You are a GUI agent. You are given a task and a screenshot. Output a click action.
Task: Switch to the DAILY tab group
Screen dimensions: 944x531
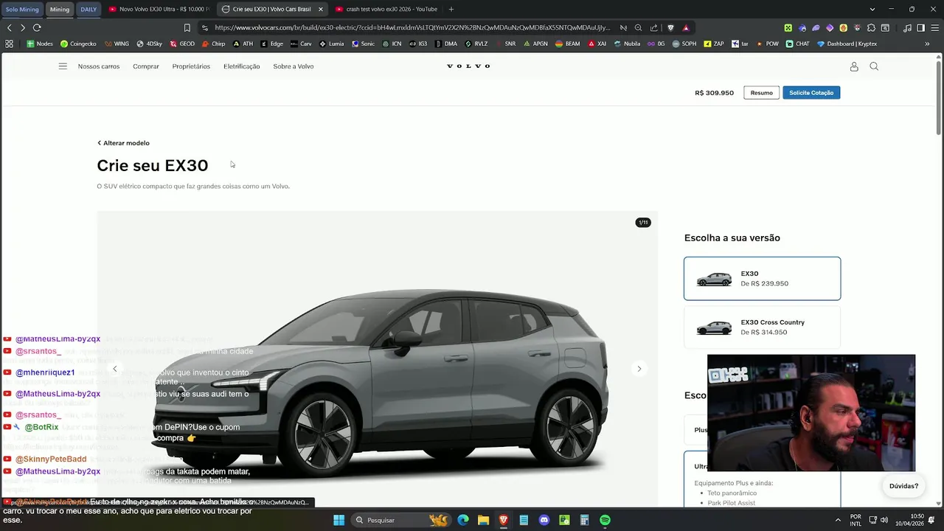coord(88,9)
